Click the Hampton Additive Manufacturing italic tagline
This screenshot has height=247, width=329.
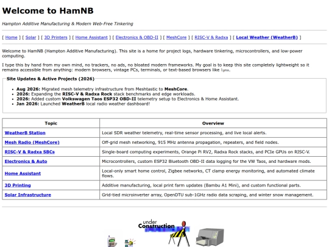(x=68, y=24)
